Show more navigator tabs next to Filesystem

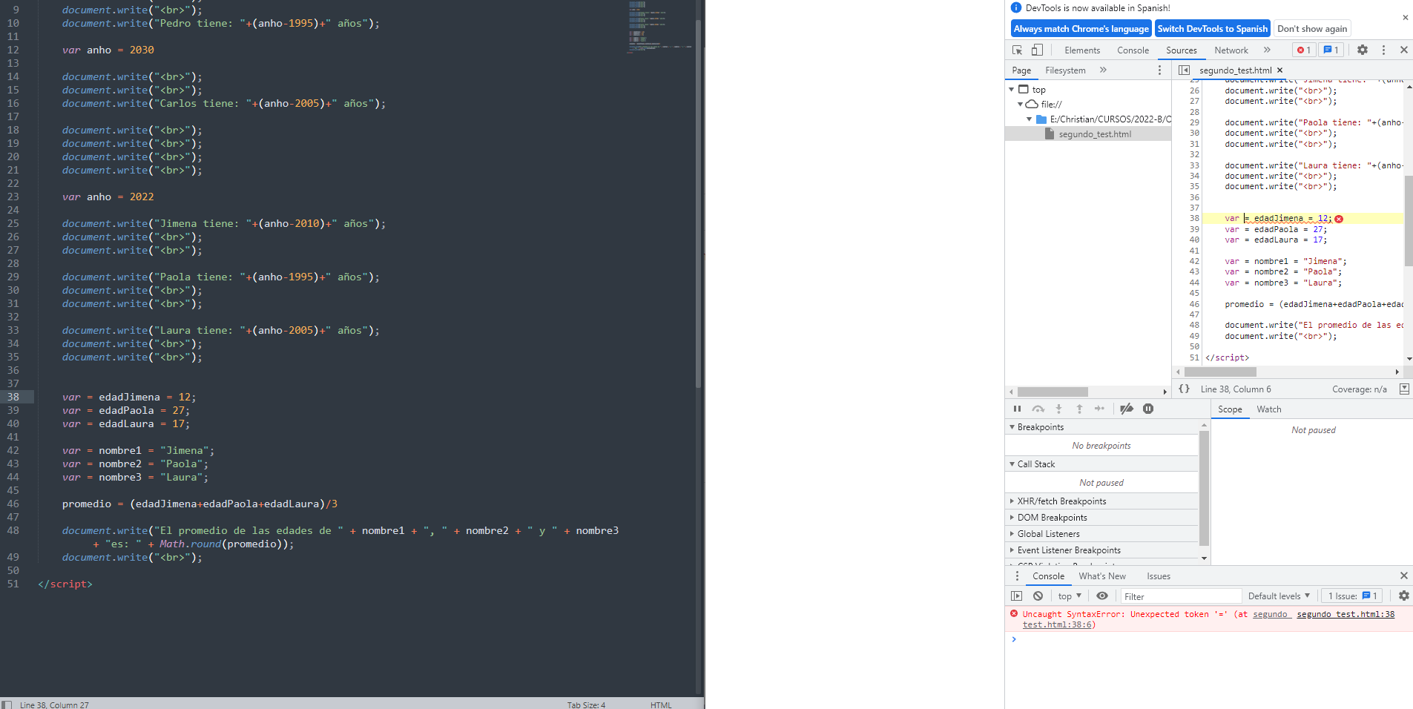(x=1103, y=70)
